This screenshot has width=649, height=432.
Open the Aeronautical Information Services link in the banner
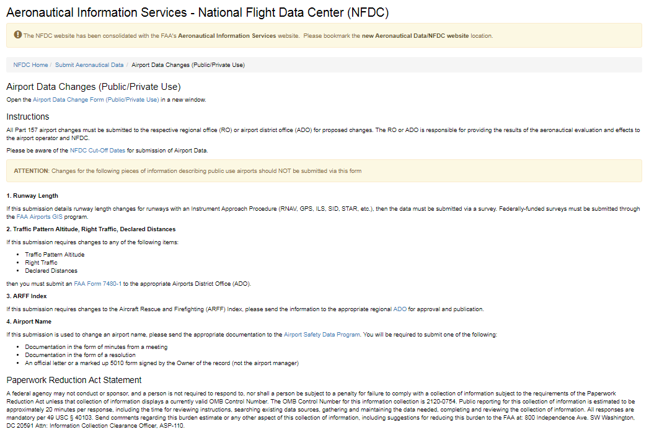pyautogui.click(x=227, y=36)
